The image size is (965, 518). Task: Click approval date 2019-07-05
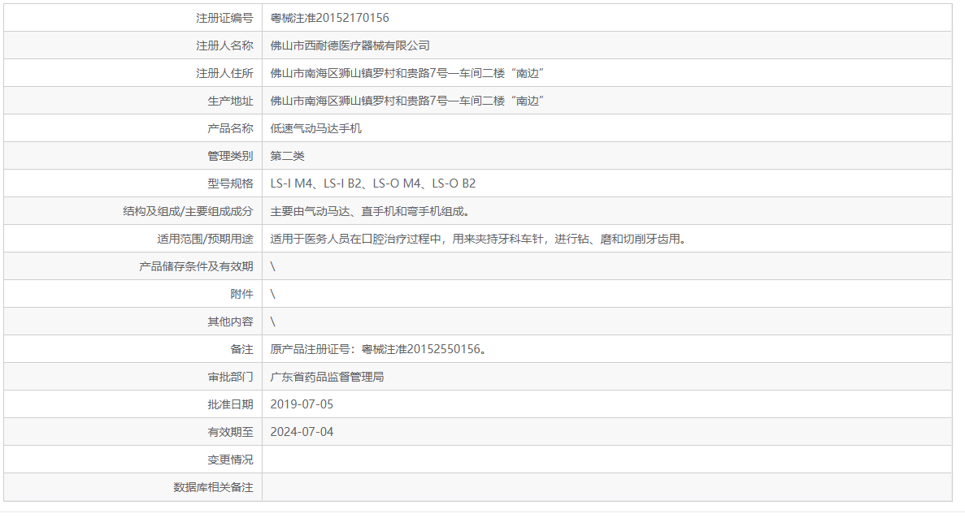coord(302,404)
